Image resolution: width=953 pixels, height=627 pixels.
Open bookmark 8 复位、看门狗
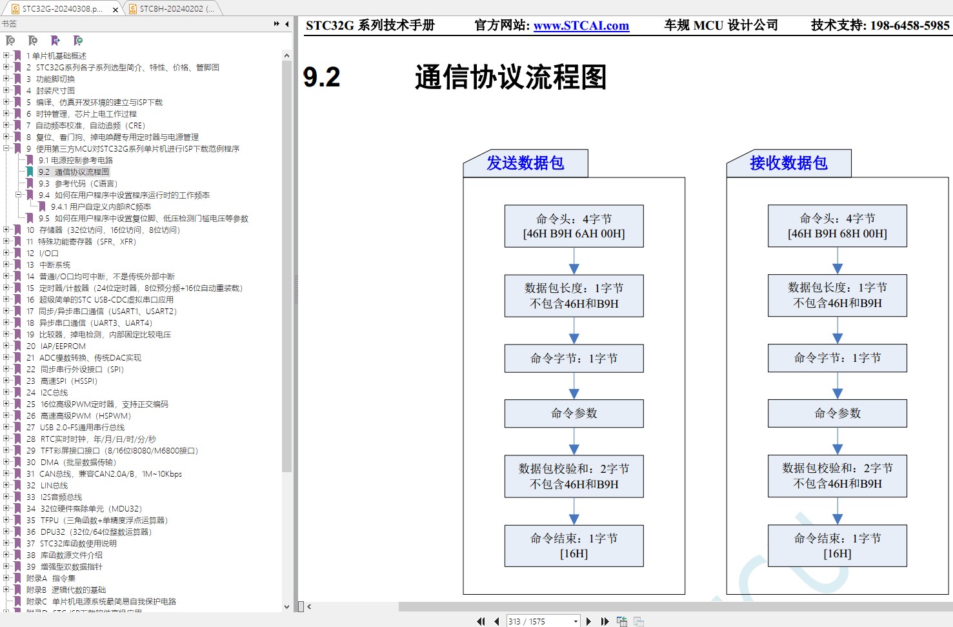coord(112,137)
